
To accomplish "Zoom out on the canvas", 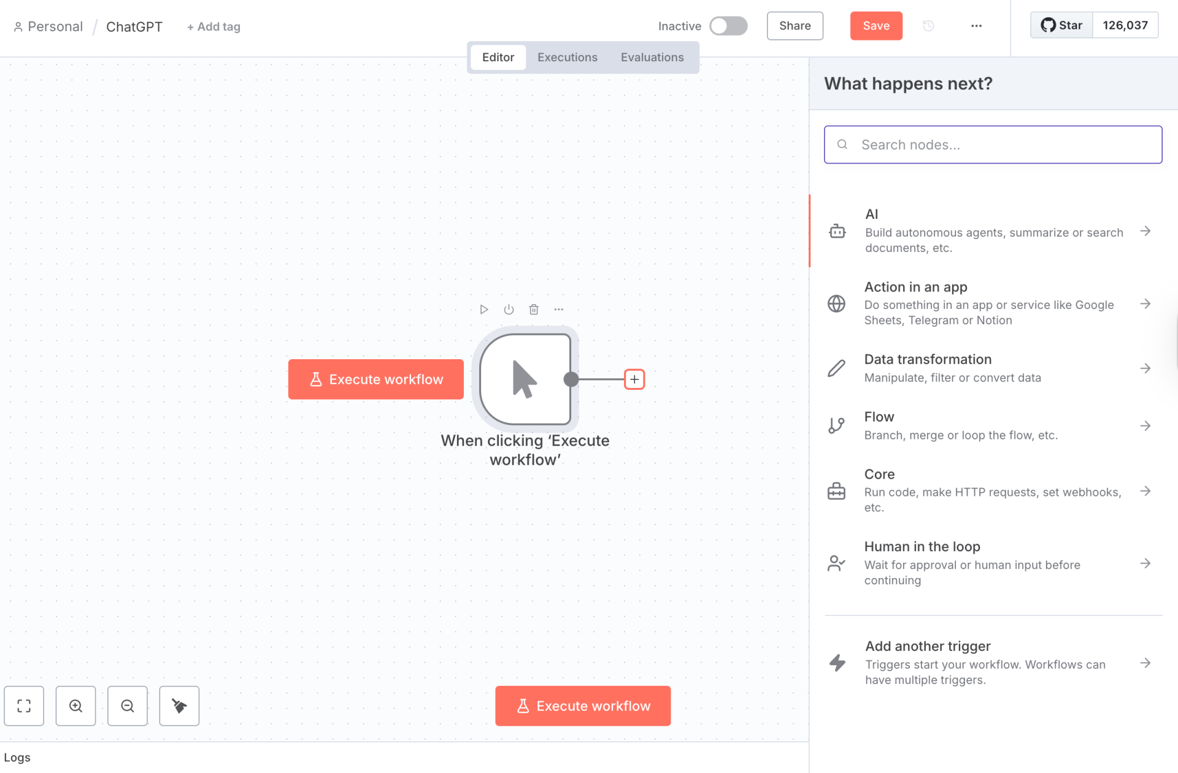I will [x=128, y=706].
